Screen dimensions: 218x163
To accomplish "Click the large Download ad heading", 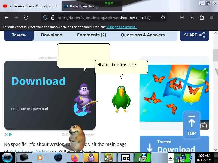I will 38,81.
